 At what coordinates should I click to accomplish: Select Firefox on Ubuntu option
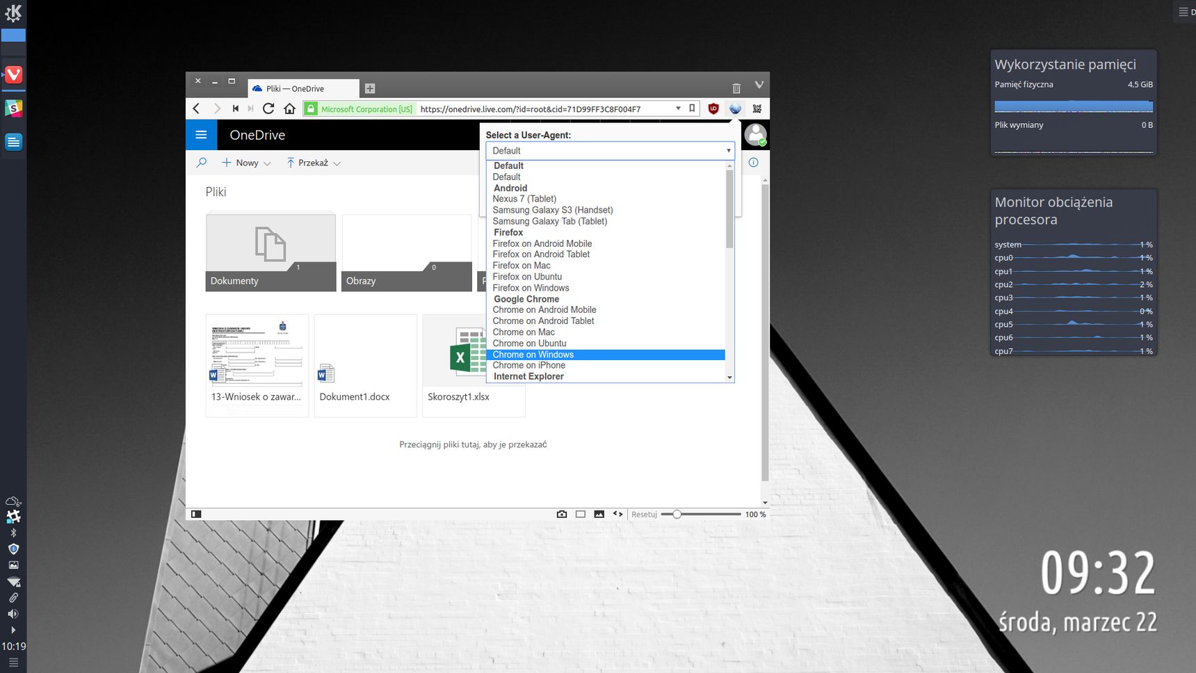pyautogui.click(x=527, y=277)
